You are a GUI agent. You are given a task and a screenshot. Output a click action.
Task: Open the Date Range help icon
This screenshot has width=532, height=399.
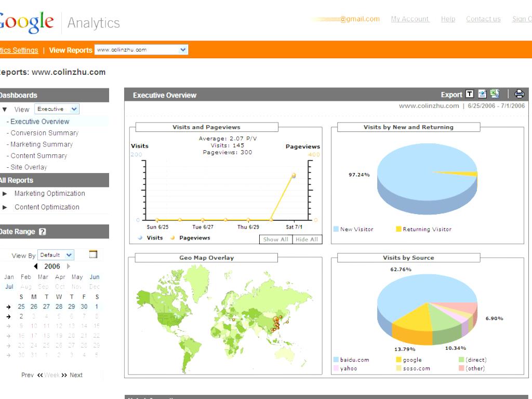pos(43,232)
